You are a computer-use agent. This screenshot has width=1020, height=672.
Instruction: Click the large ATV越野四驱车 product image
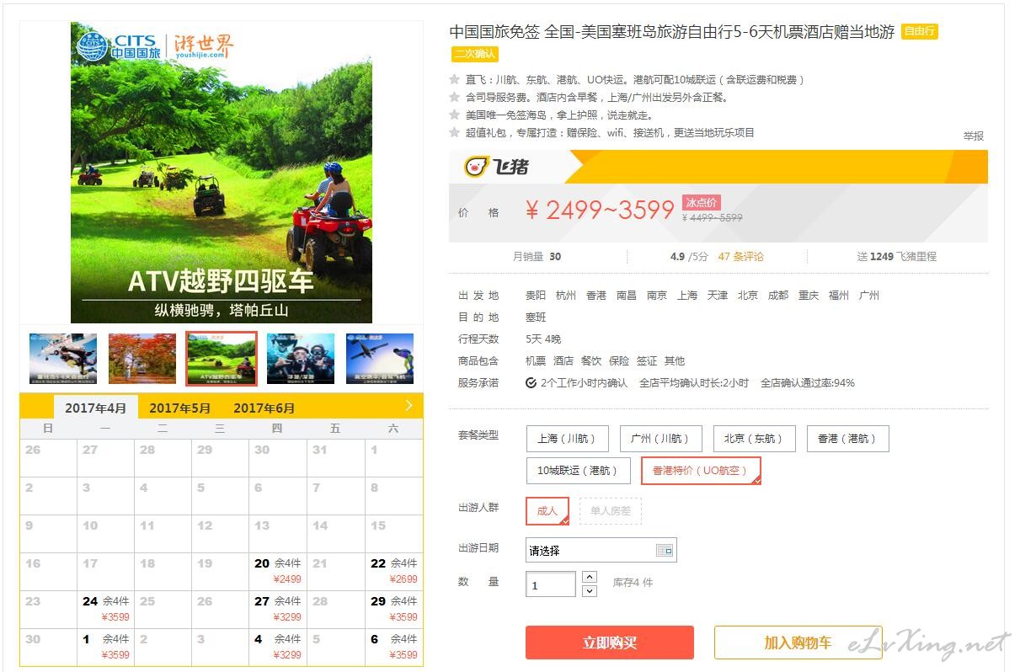tap(222, 173)
